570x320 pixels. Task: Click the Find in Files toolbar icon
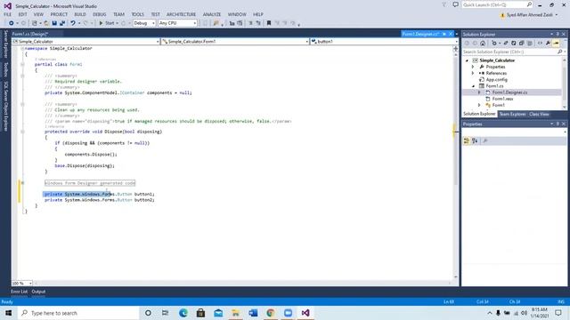[x=216, y=23]
